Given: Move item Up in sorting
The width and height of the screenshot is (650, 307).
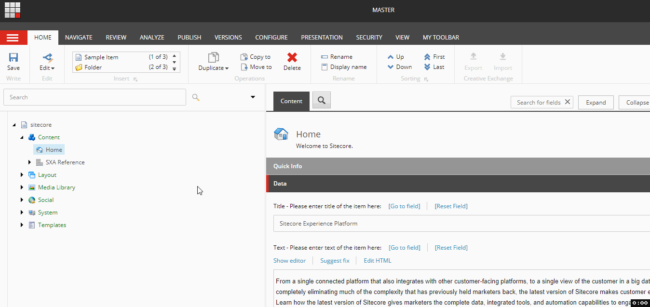Looking at the screenshot, I should [x=391, y=57].
